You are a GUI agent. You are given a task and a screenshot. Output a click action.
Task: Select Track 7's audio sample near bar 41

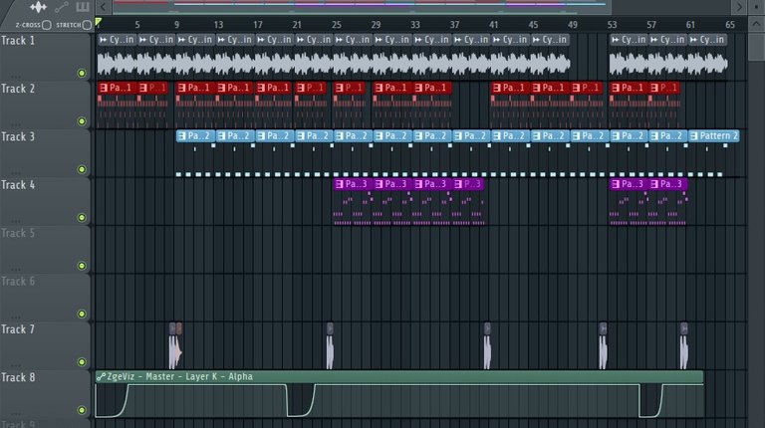tap(487, 345)
